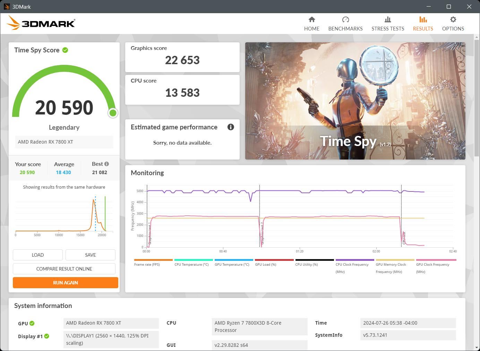Click the SystemInfo version v5.73.1241
The width and height of the screenshot is (480, 351).
coord(408,335)
